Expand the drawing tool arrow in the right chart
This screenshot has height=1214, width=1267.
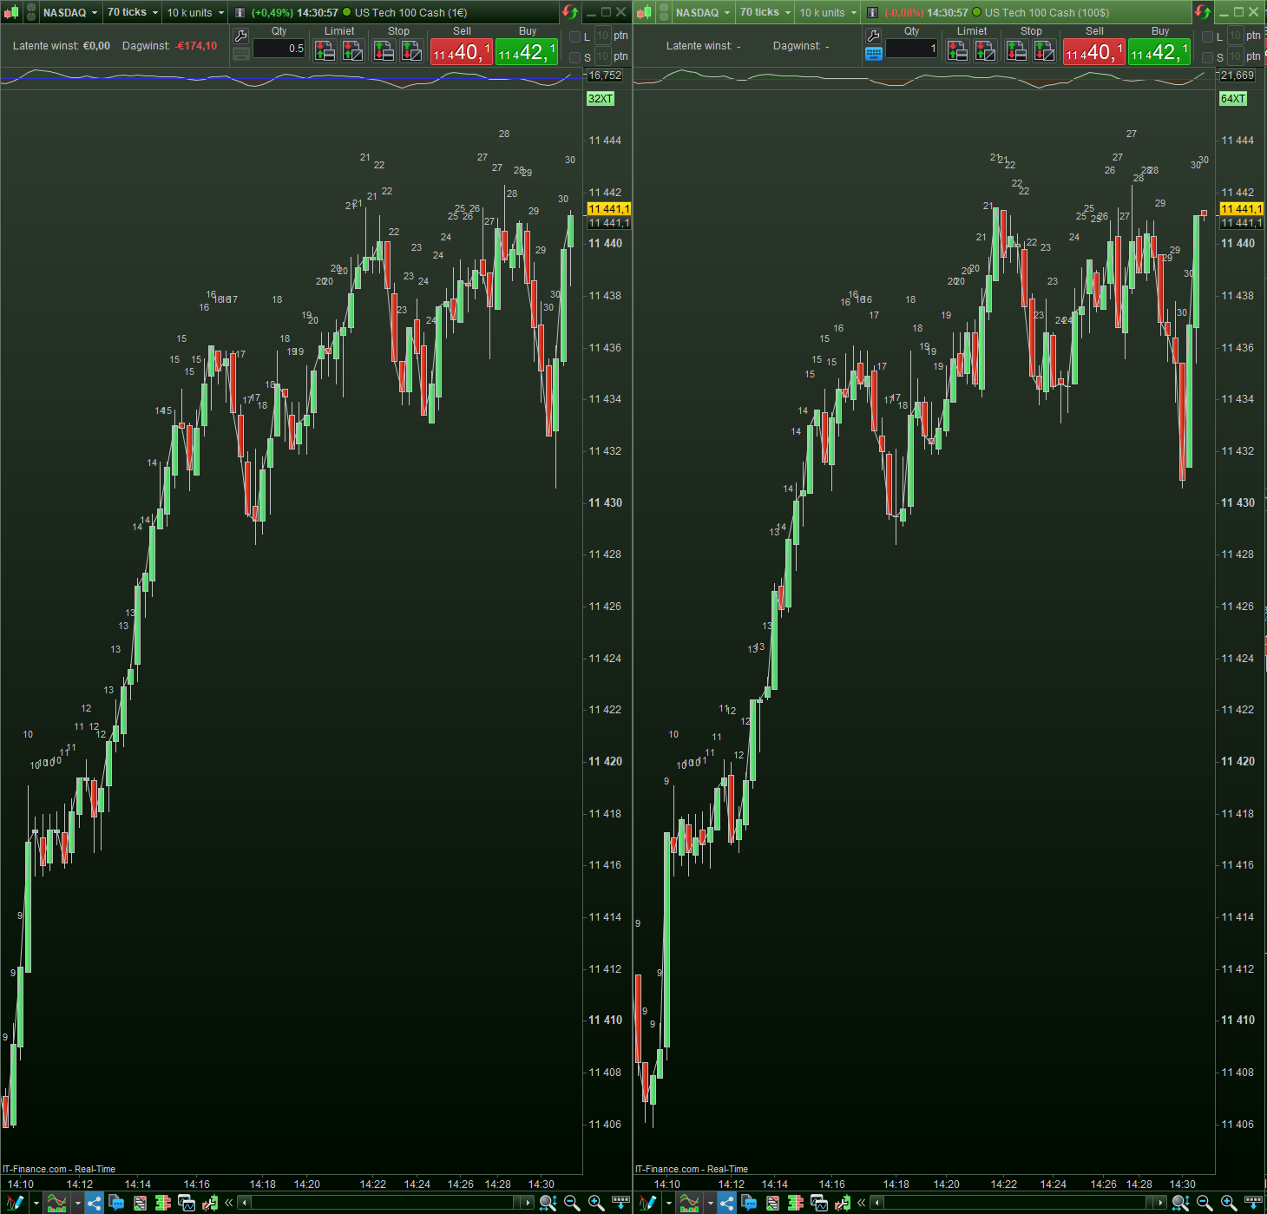pyautogui.click(x=668, y=1204)
